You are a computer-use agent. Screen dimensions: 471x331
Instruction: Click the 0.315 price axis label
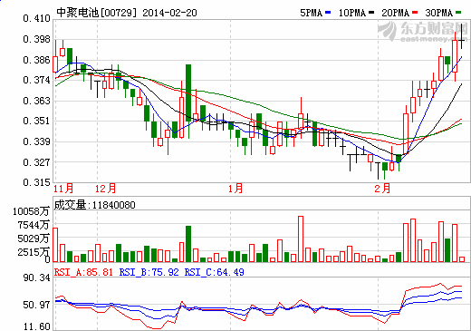pos(36,182)
